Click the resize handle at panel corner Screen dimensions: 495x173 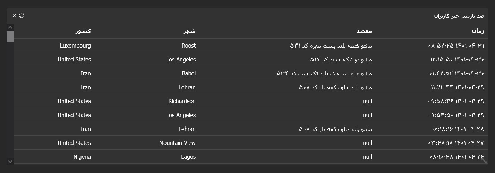click(484, 160)
